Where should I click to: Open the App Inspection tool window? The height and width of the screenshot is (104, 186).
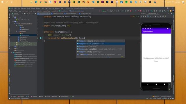64,96
